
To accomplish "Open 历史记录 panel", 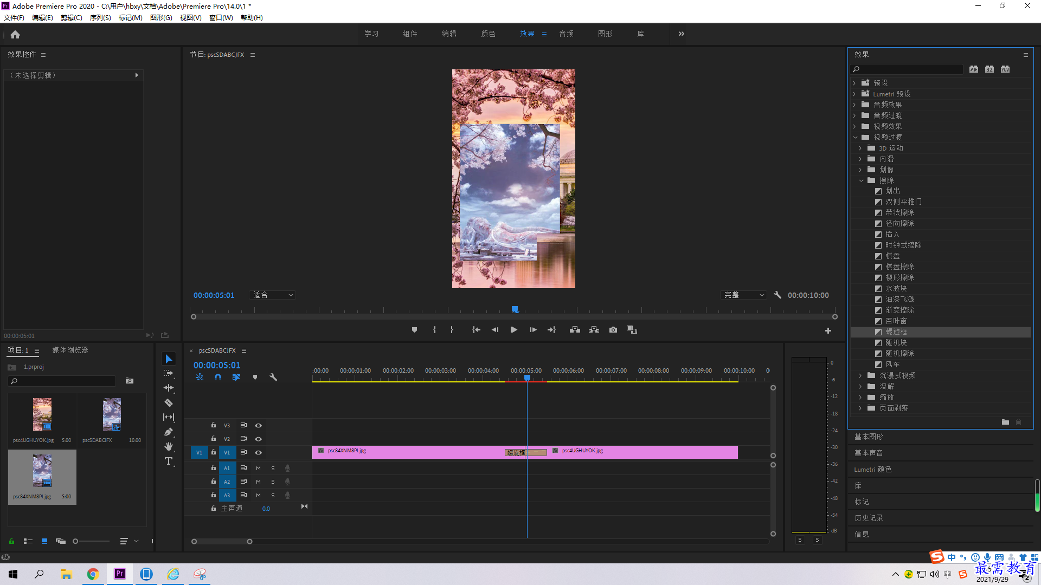I will click(869, 518).
